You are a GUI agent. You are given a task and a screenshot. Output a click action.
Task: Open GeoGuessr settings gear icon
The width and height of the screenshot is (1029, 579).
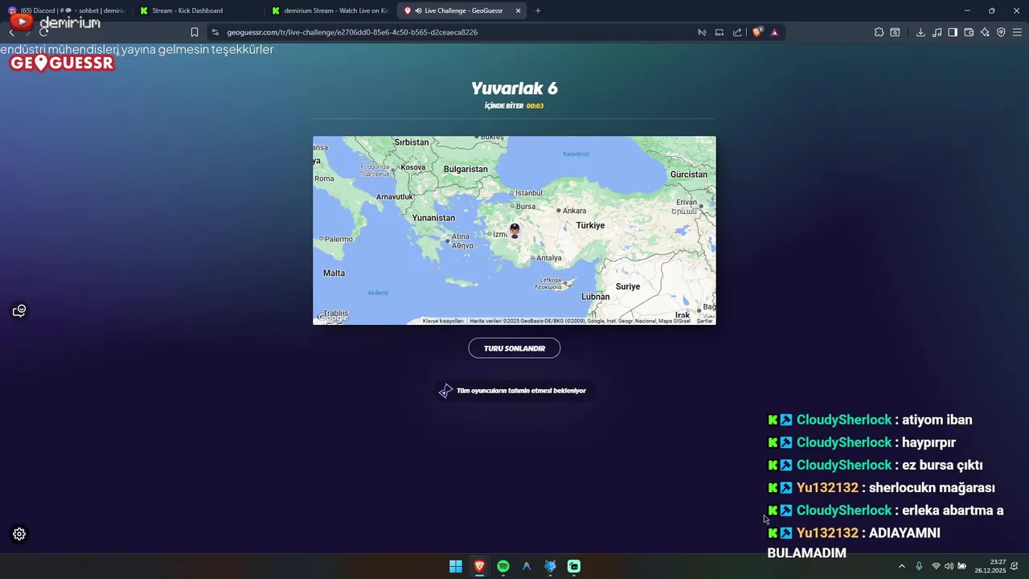point(19,534)
